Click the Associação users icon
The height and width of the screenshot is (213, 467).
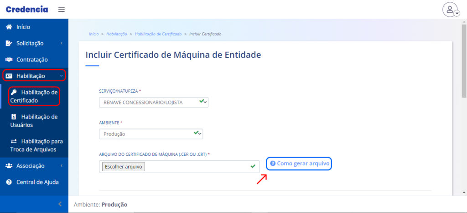tap(9, 166)
